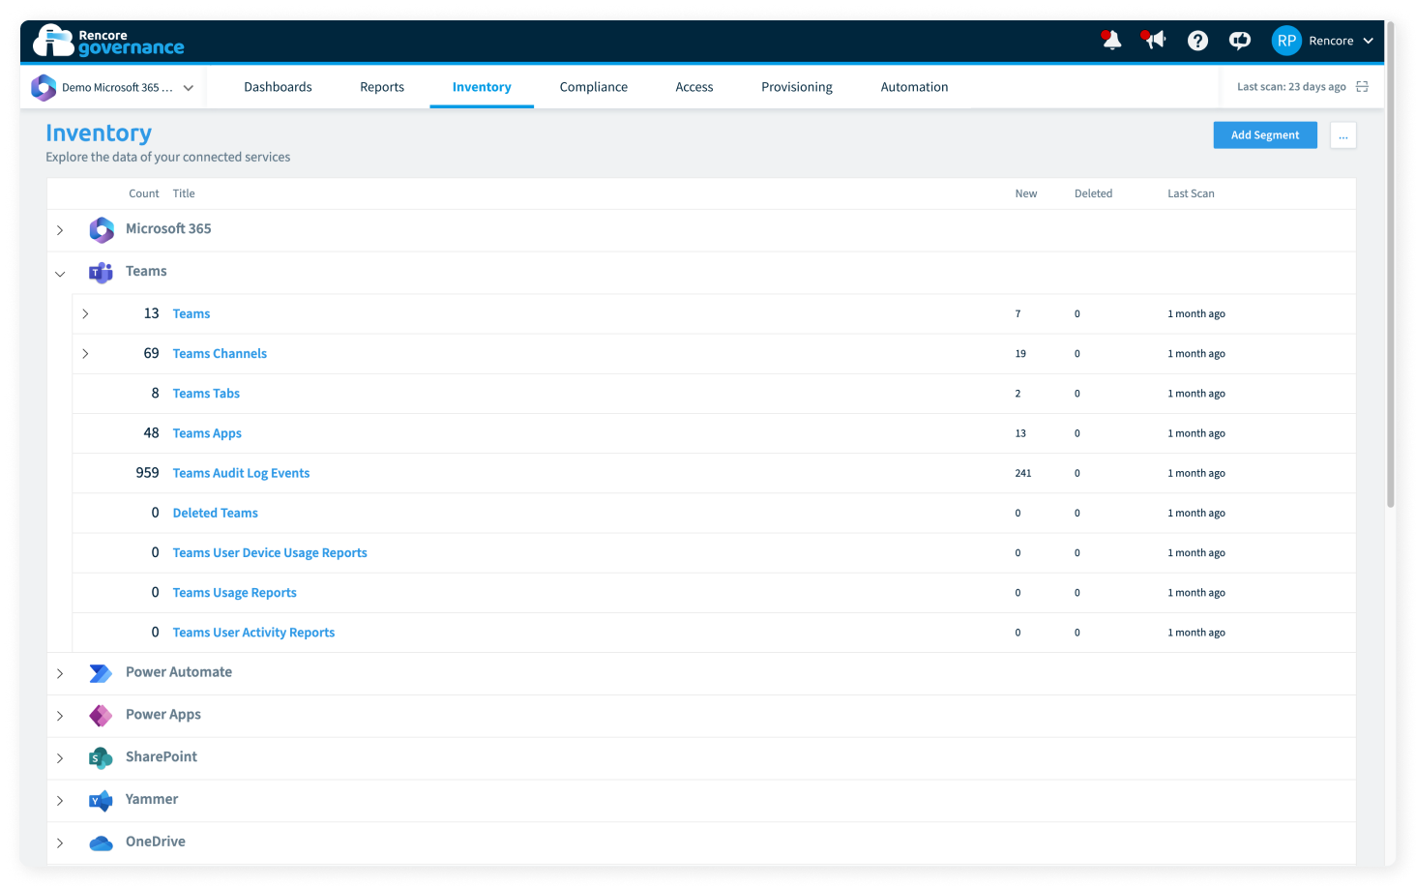This screenshot has width=1416, height=886.
Task: Open the notifications bell icon
Action: (1111, 40)
